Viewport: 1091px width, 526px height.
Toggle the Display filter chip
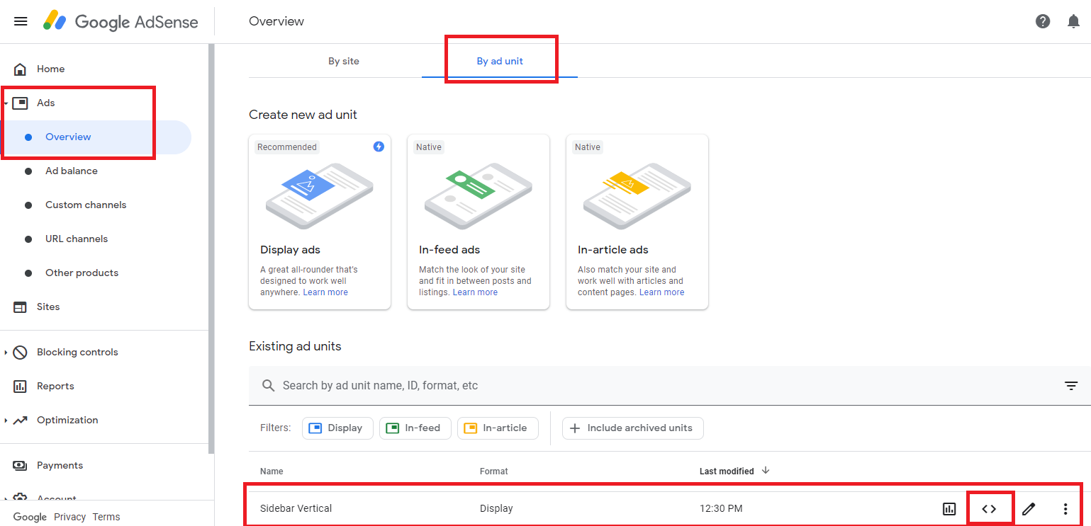point(337,428)
